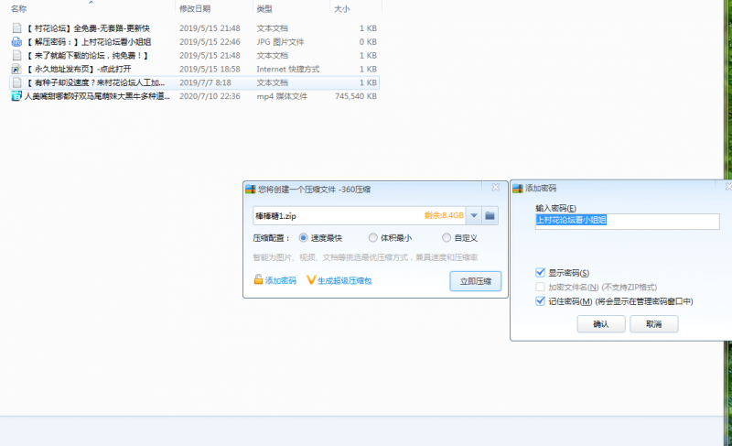Select the file 【解压密码：】上村花论坛看小姐姐
Screen dimensions: 732x446
tap(88, 41)
